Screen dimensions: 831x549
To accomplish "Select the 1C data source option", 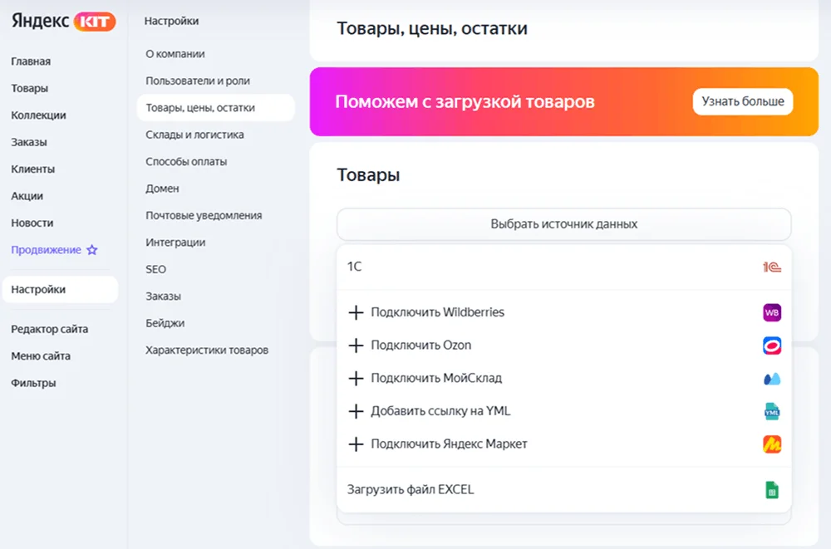I will pyautogui.click(x=564, y=267).
